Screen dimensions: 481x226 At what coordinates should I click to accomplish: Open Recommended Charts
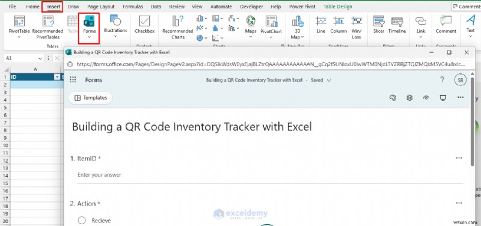[177, 27]
